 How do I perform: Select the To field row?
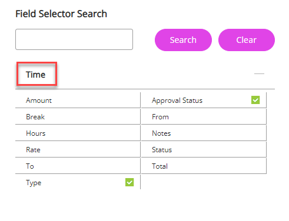pos(78,166)
